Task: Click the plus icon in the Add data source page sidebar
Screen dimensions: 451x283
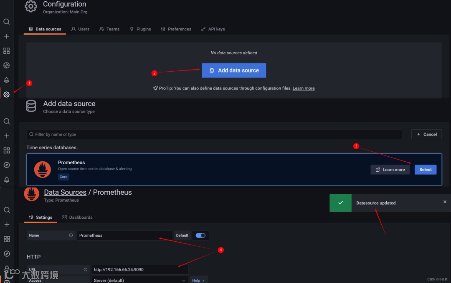Action: [x=7, y=136]
